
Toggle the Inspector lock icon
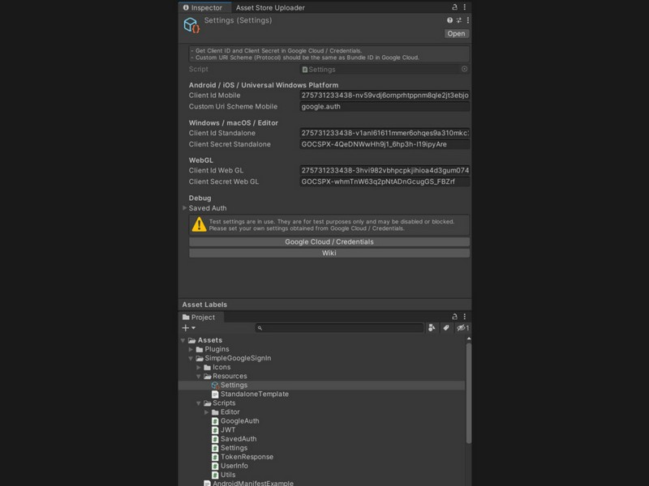tap(454, 7)
